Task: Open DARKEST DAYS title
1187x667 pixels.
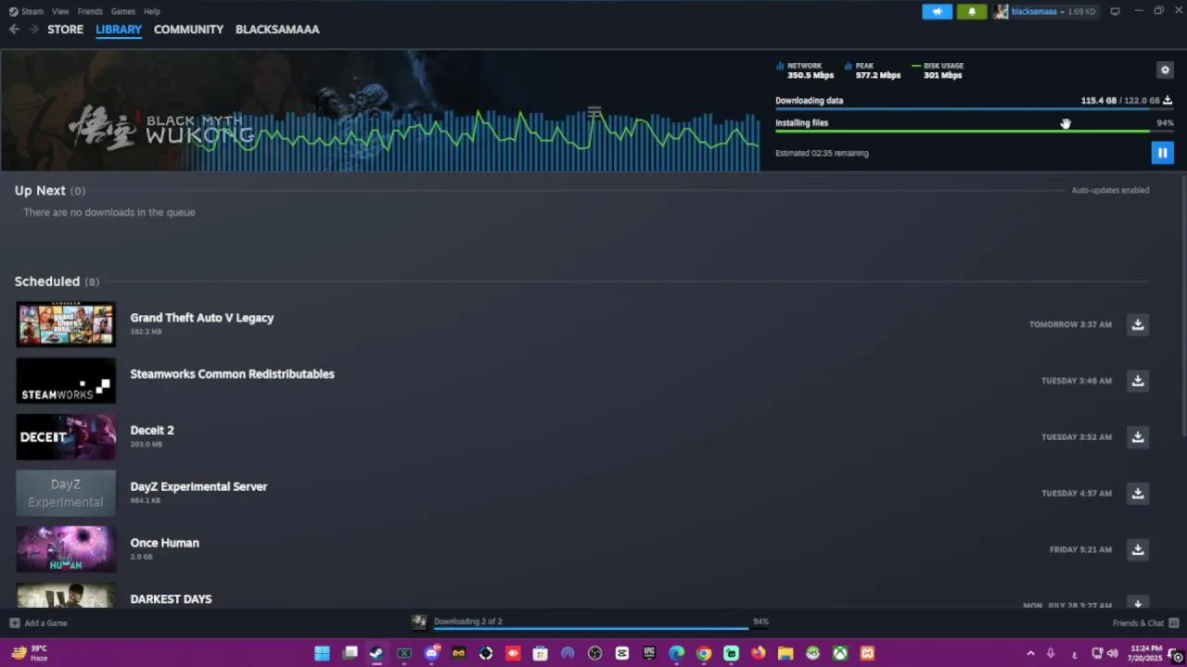Action: tap(172, 599)
